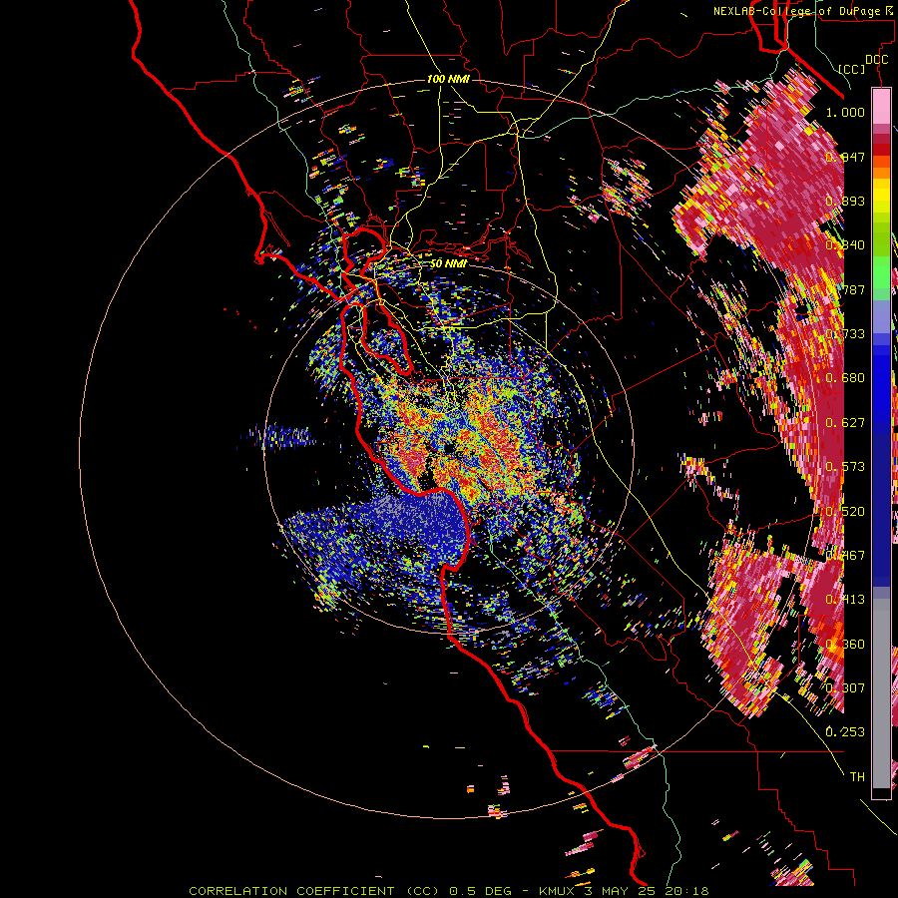Click the [CC] label above color bar
Viewport: 898px width, 898px height.
[852, 69]
